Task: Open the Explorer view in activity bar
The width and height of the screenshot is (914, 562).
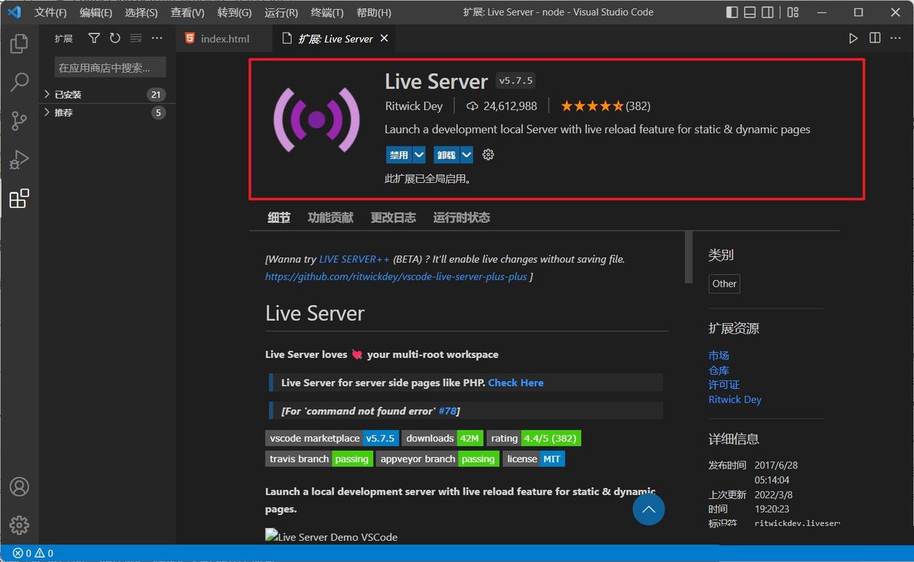Action: tap(19, 44)
